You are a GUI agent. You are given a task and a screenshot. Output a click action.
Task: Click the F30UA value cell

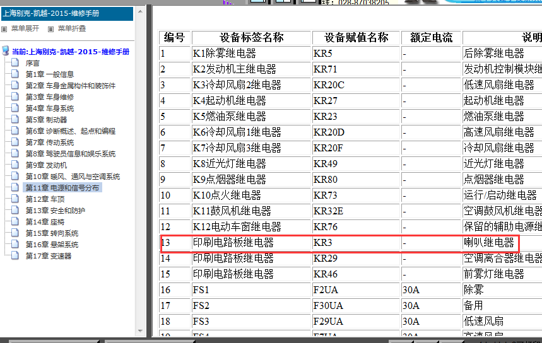356,306
